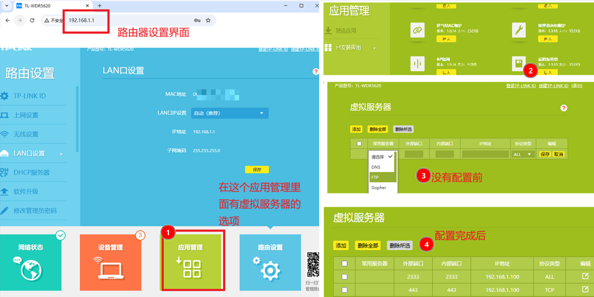Viewport: 594px width, 297px height.
Task: Click the yellow 保存 button under 子网掩码
Action: tap(257, 169)
